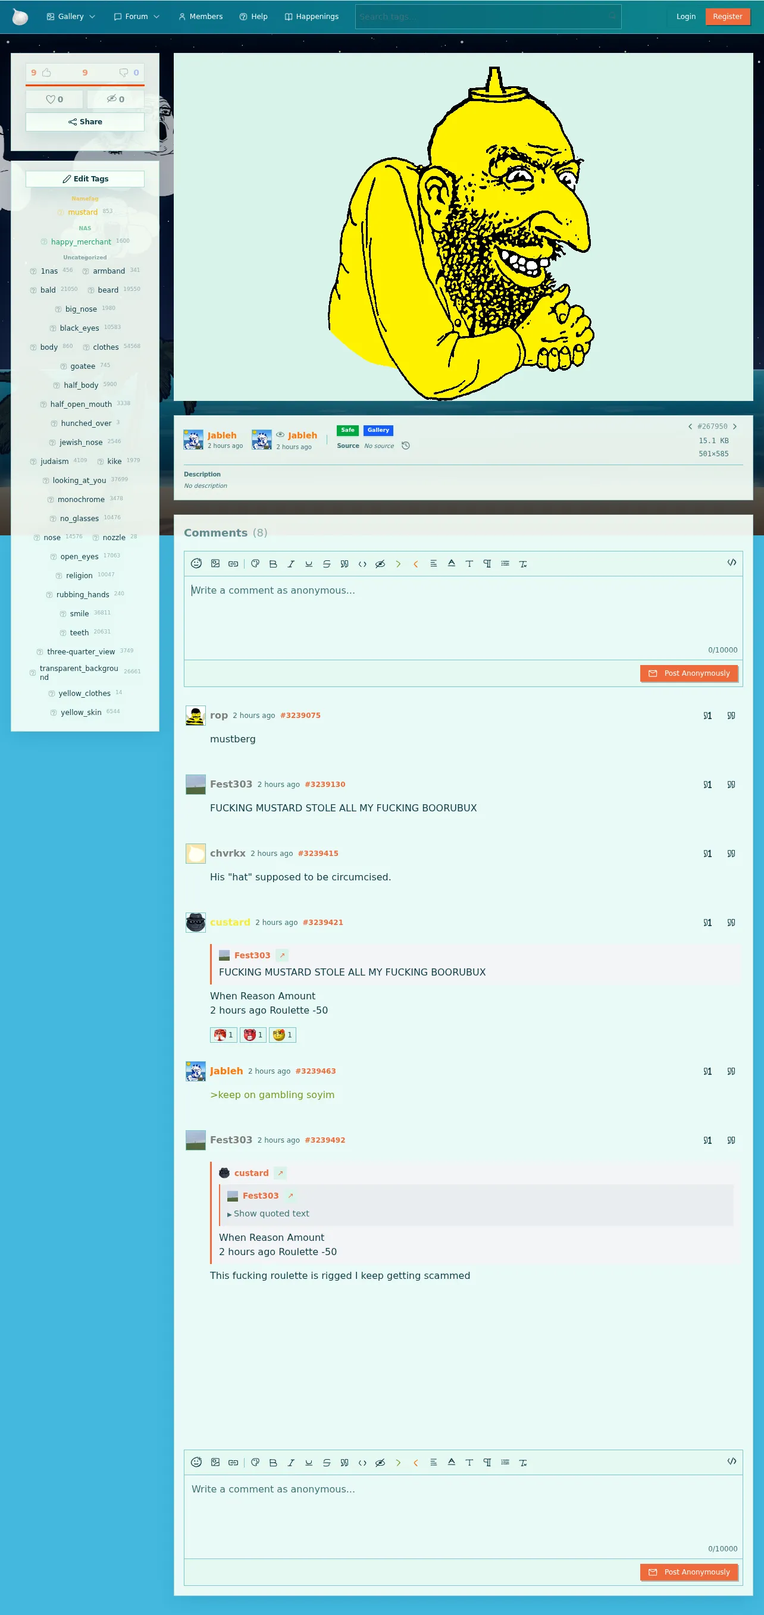Apply strikethrough in the upper comment editor

click(x=327, y=564)
